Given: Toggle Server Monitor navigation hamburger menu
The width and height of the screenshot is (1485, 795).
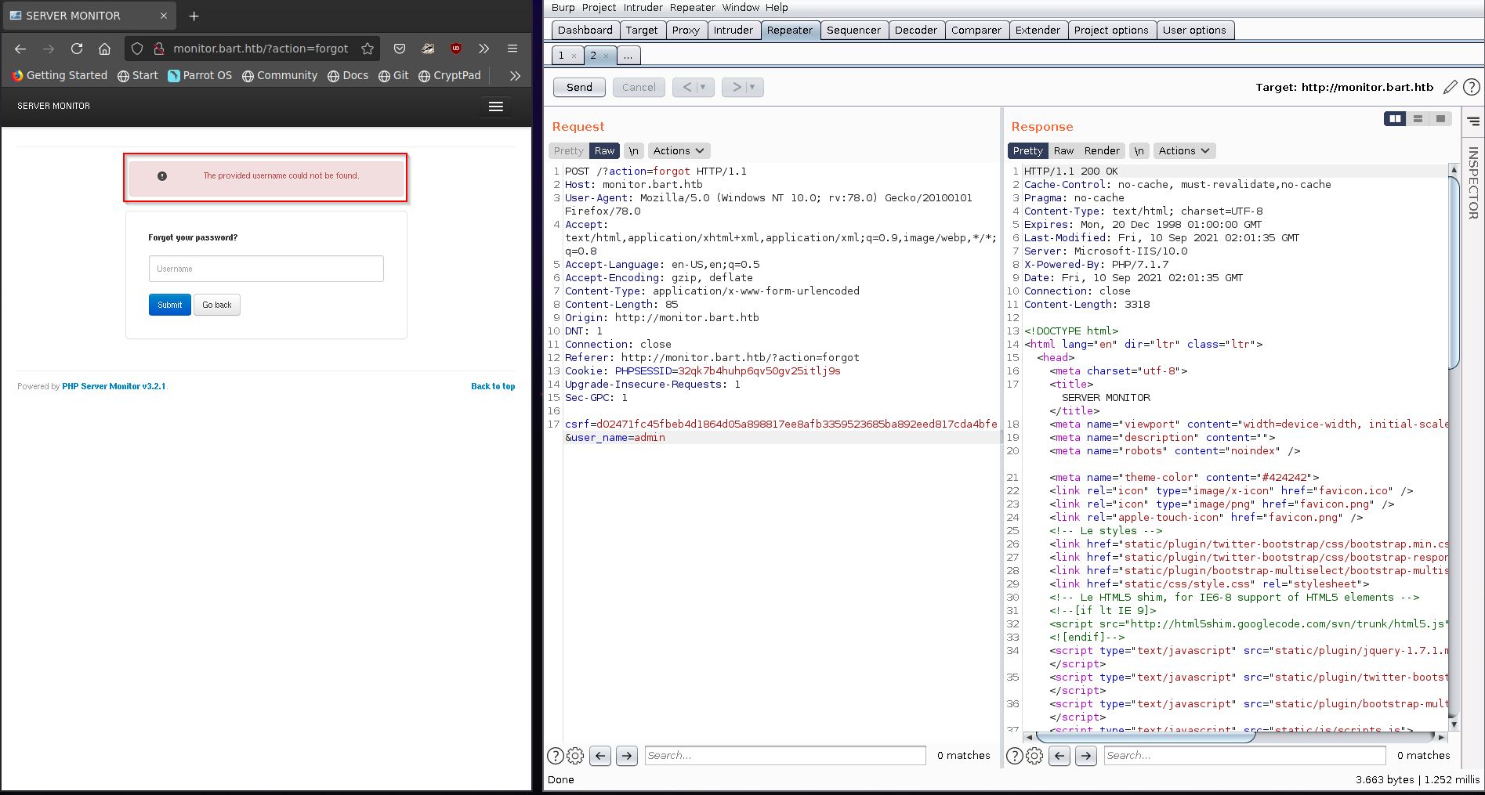Looking at the screenshot, I should pyautogui.click(x=496, y=107).
